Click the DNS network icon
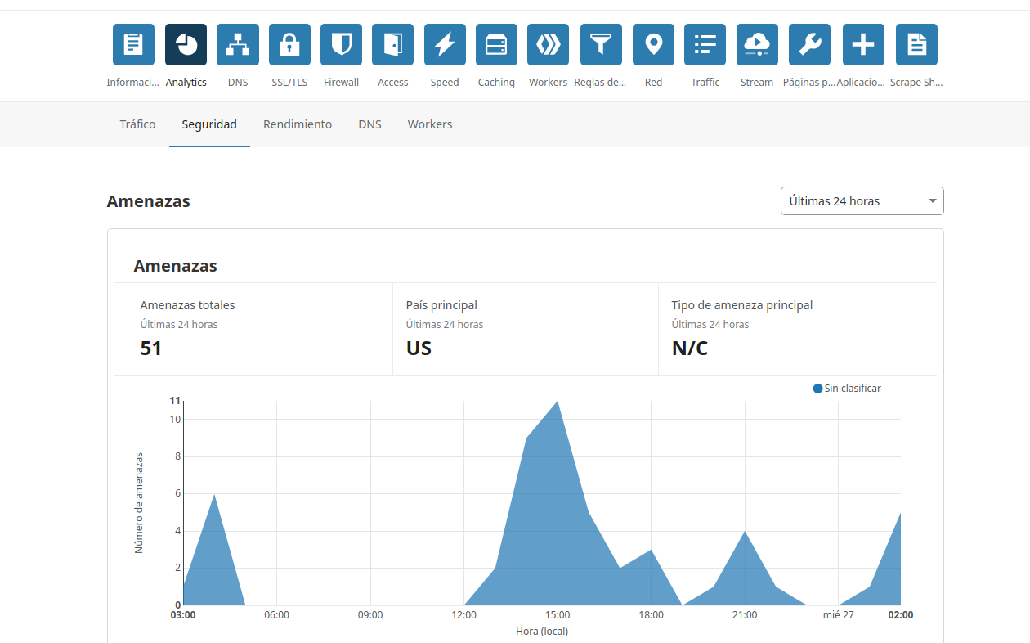 (237, 45)
